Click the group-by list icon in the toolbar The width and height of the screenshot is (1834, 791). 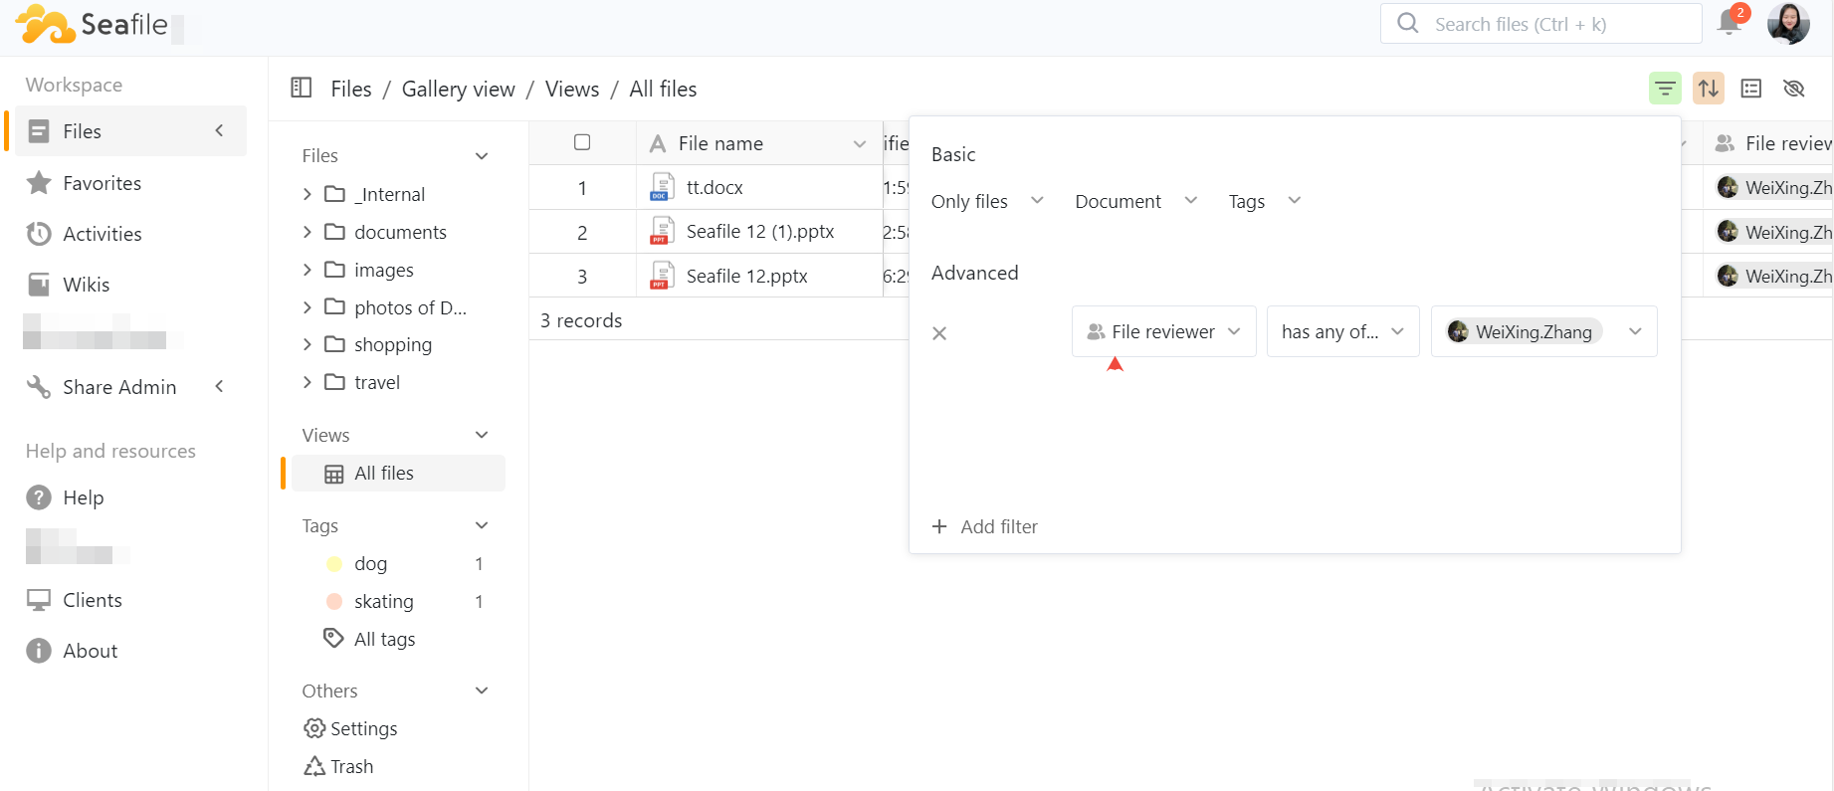(x=1750, y=89)
